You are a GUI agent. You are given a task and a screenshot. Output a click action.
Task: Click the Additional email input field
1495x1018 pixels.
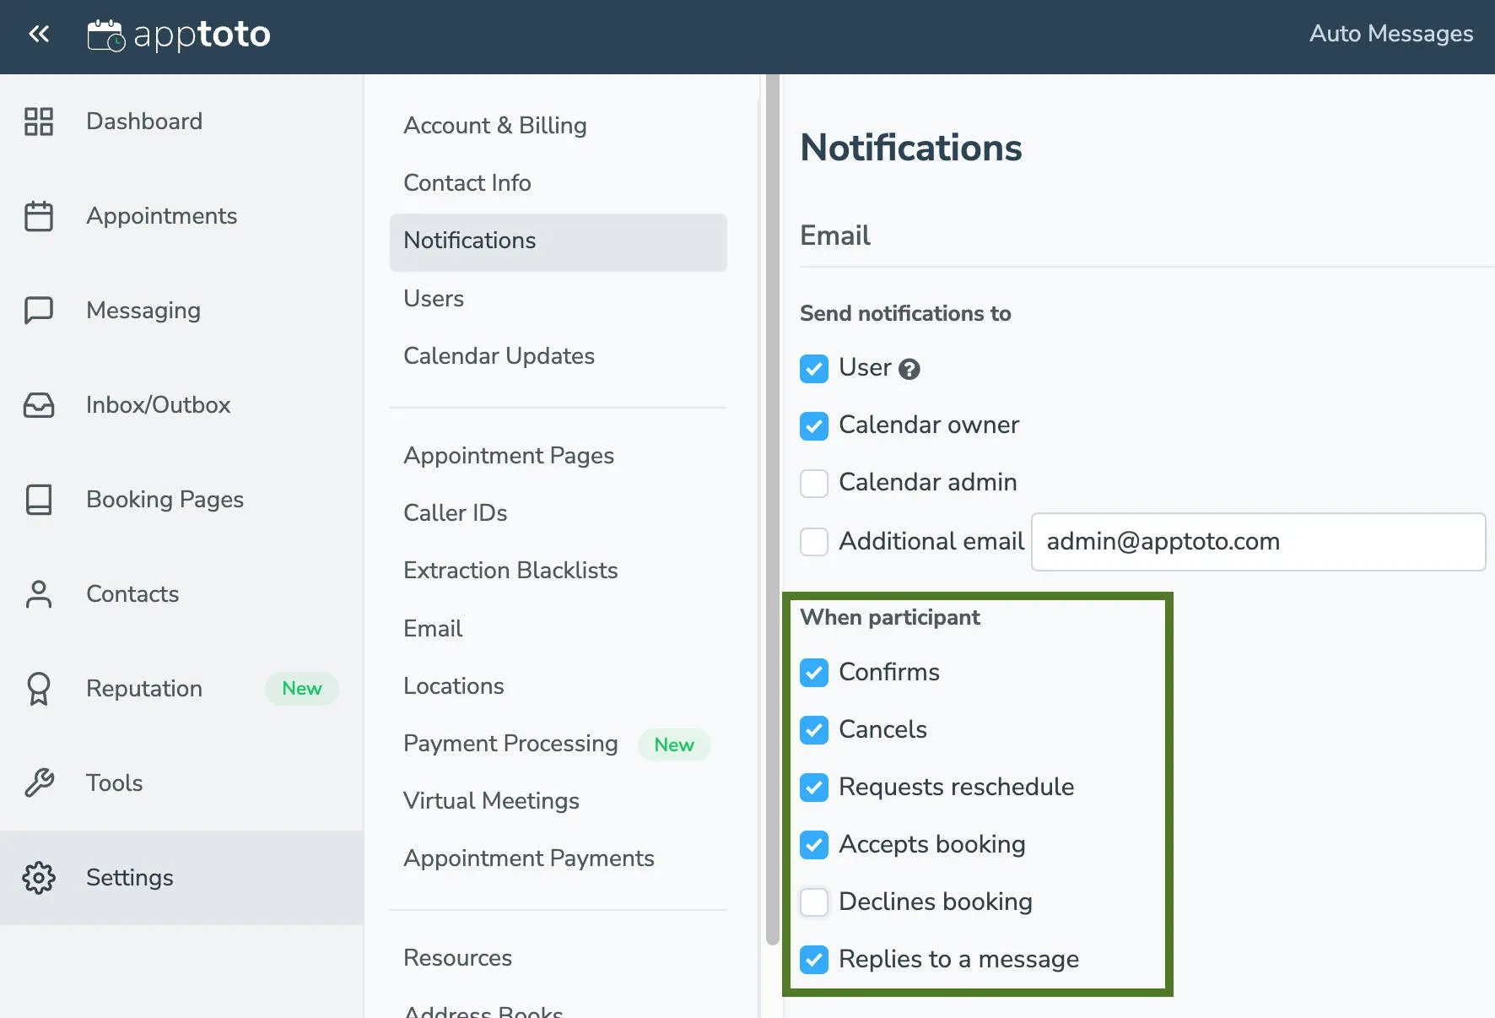pos(1257,541)
